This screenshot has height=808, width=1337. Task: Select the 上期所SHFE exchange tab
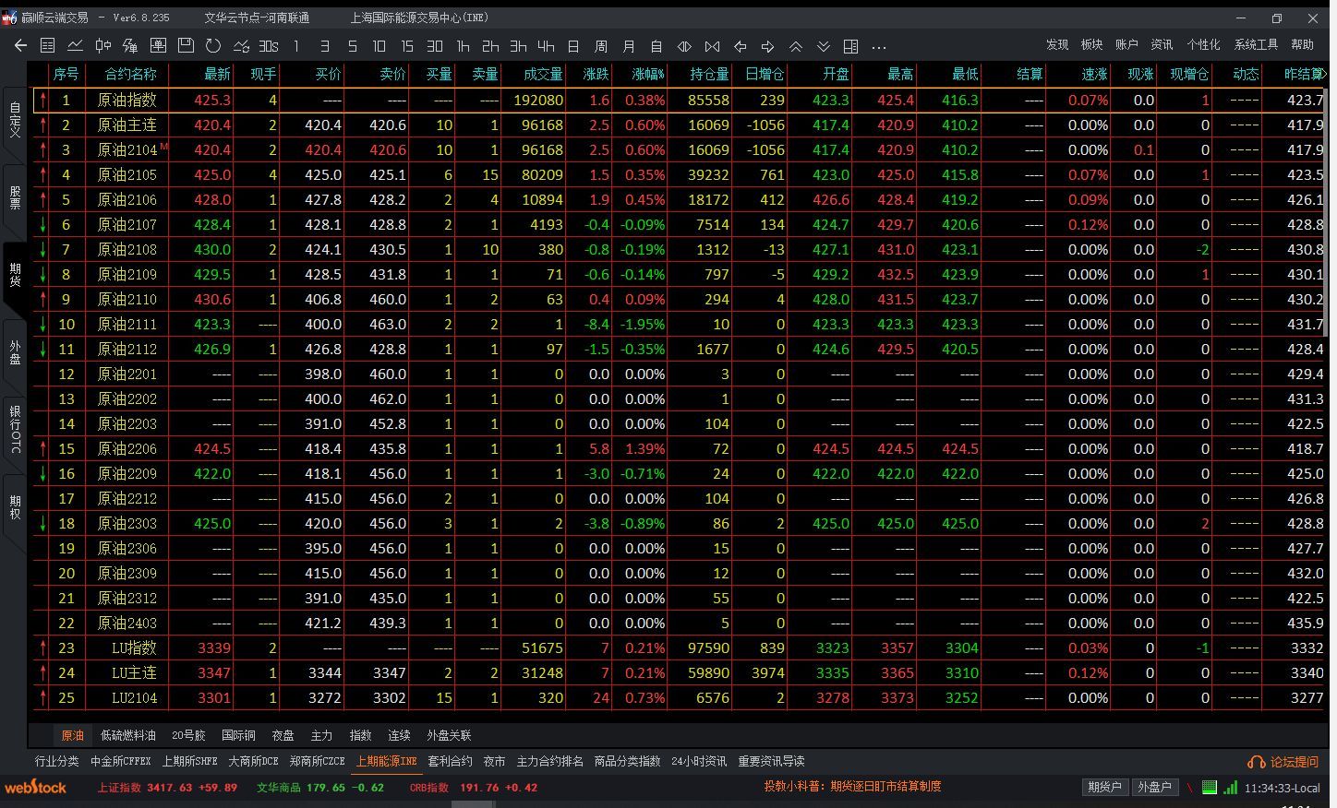click(x=189, y=761)
